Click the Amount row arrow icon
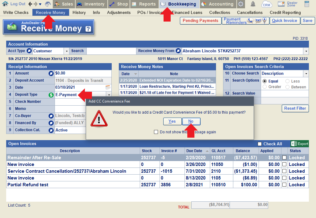 pos(51,73)
